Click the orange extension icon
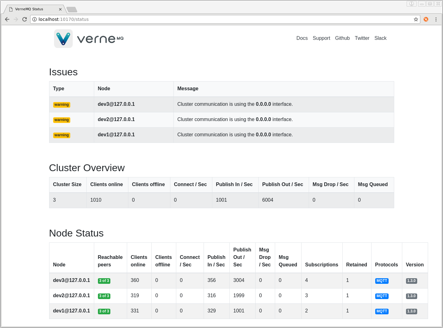 tap(426, 19)
